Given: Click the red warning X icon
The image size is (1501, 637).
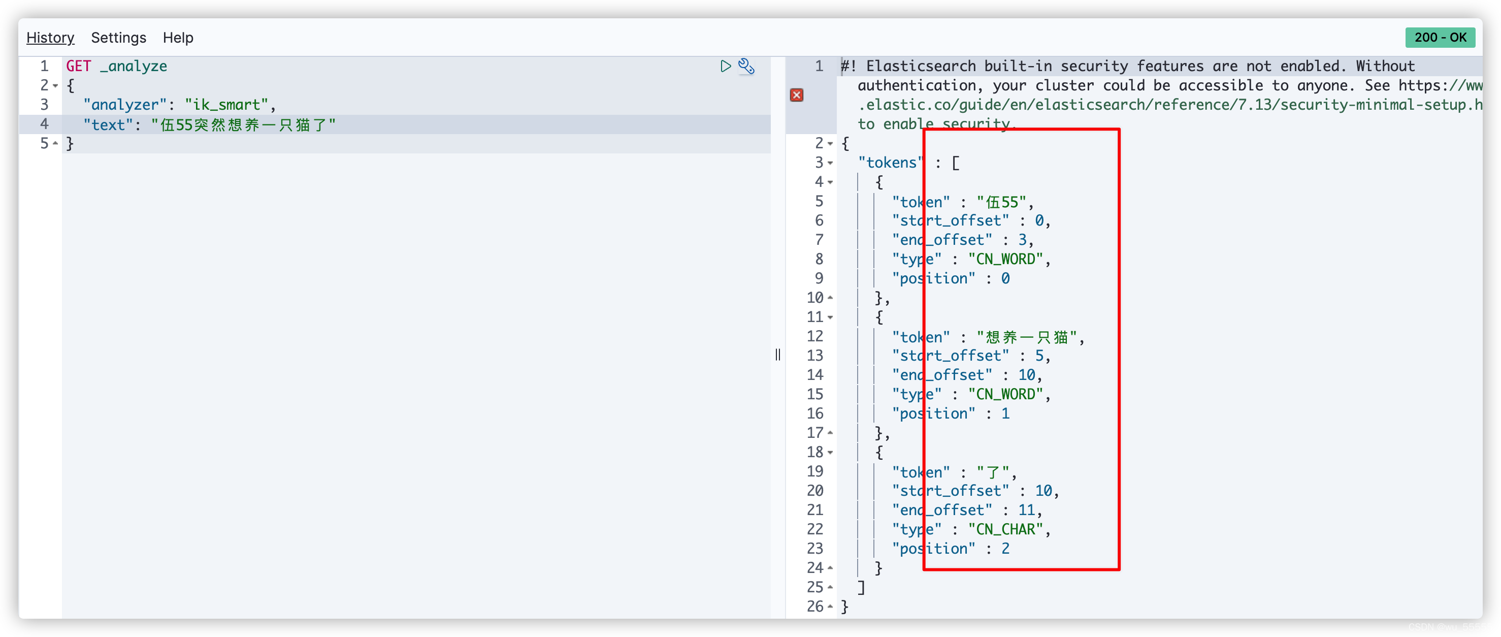Looking at the screenshot, I should point(797,95).
